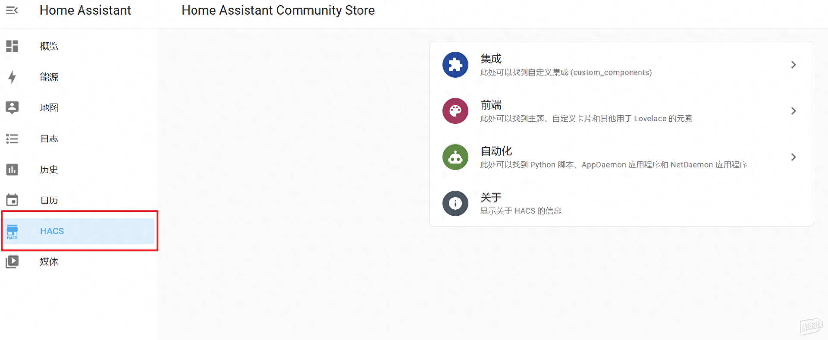828x340 pixels.
Task: Open the 集成 section title
Action: pos(491,59)
